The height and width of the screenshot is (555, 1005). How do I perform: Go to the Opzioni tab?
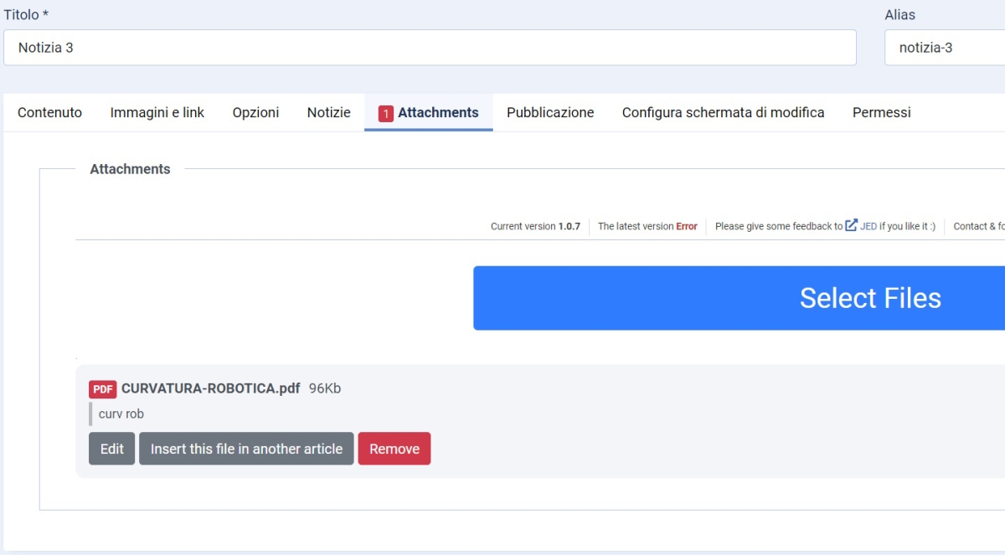pos(255,112)
